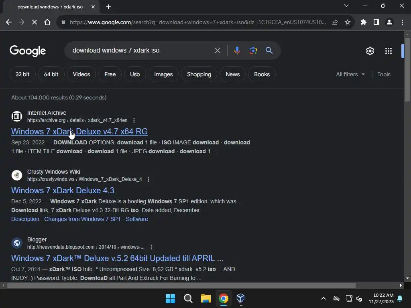Switch to Shopping results
This screenshot has height=308, width=411.
click(x=199, y=74)
